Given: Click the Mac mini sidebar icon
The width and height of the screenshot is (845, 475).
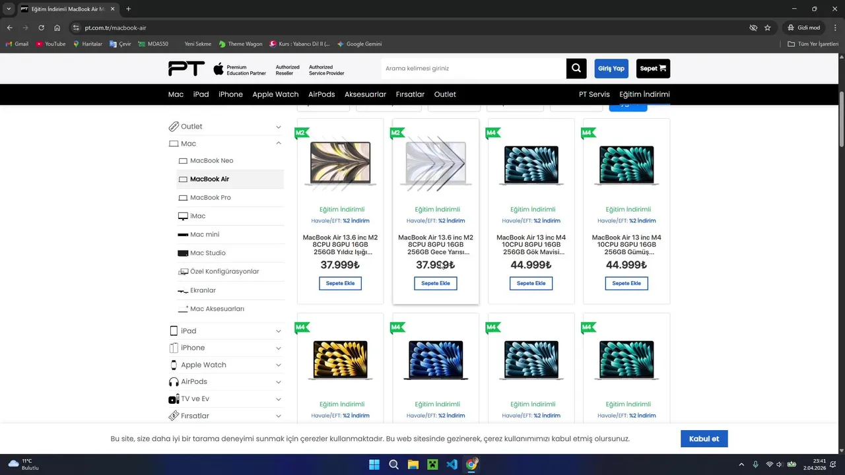Looking at the screenshot, I should coord(183,235).
